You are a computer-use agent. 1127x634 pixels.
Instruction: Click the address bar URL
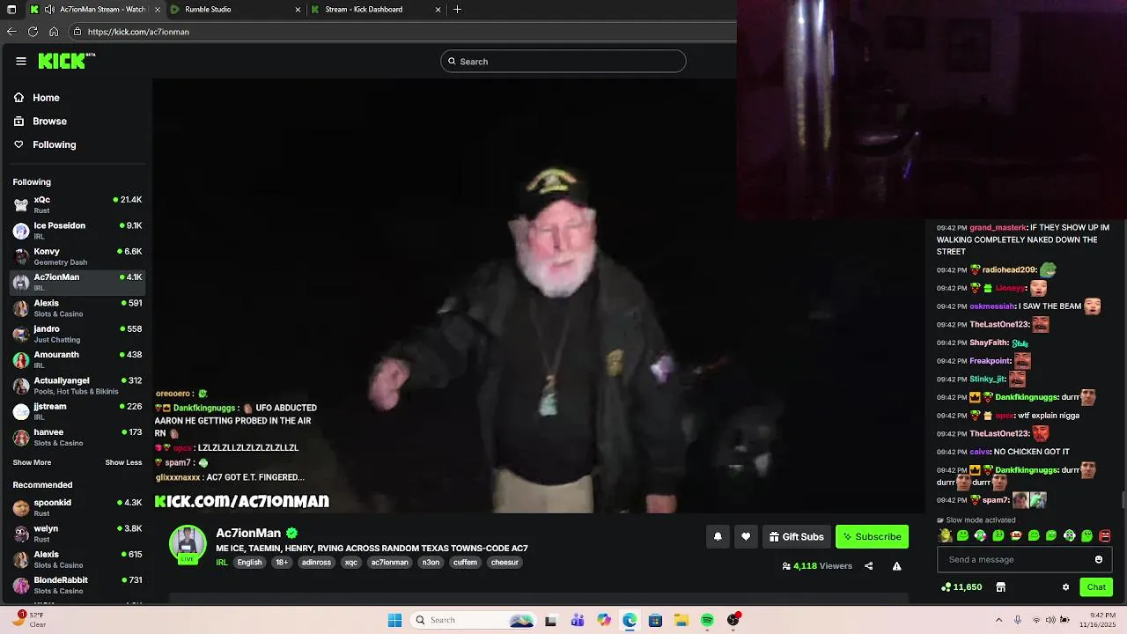click(x=138, y=32)
